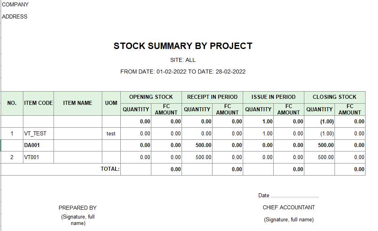Select the CLOSING STOCK header cell
Viewport: 378px width, 231px height.
(335, 97)
